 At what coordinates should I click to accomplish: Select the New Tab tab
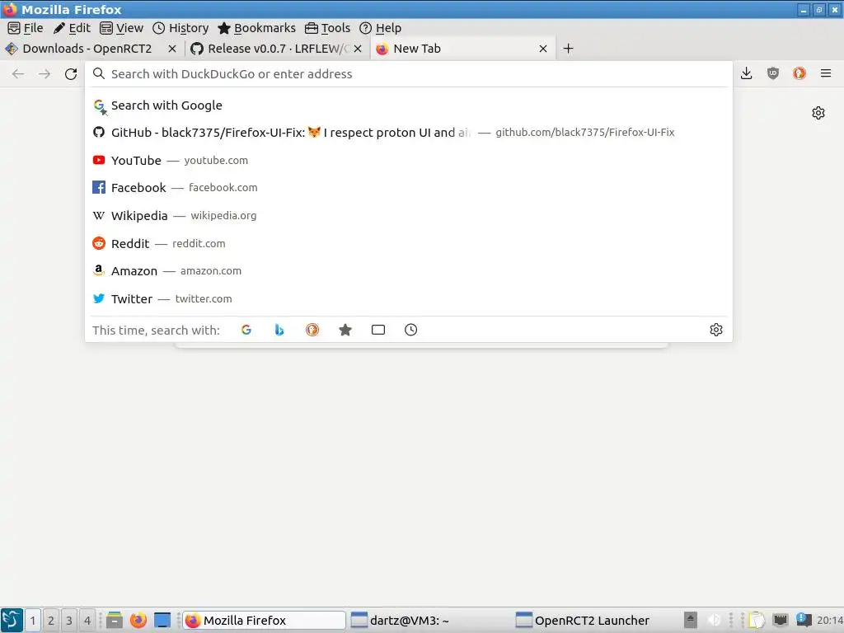pos(463,49)
